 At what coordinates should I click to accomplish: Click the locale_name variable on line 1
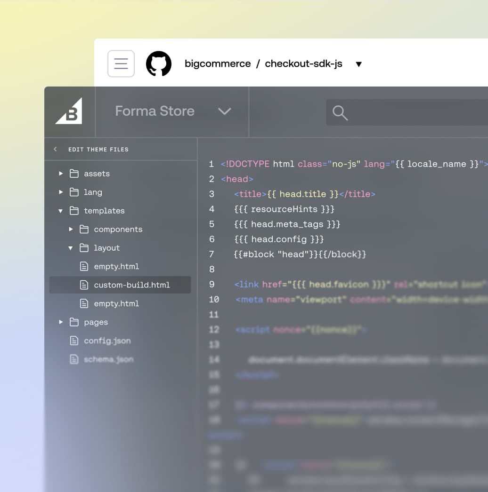[x=437, y=164]
